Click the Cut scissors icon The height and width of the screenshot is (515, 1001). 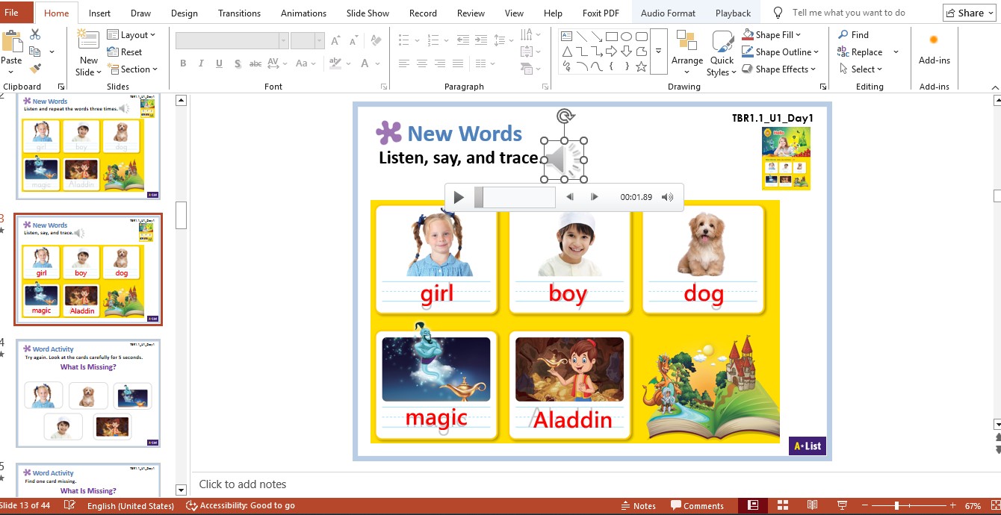click(35, 34)
